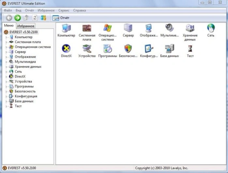Open the Безопасность shield icon in main pane
Image resolution: width=228 pixels, height=173 pixels.
[128, 48]
